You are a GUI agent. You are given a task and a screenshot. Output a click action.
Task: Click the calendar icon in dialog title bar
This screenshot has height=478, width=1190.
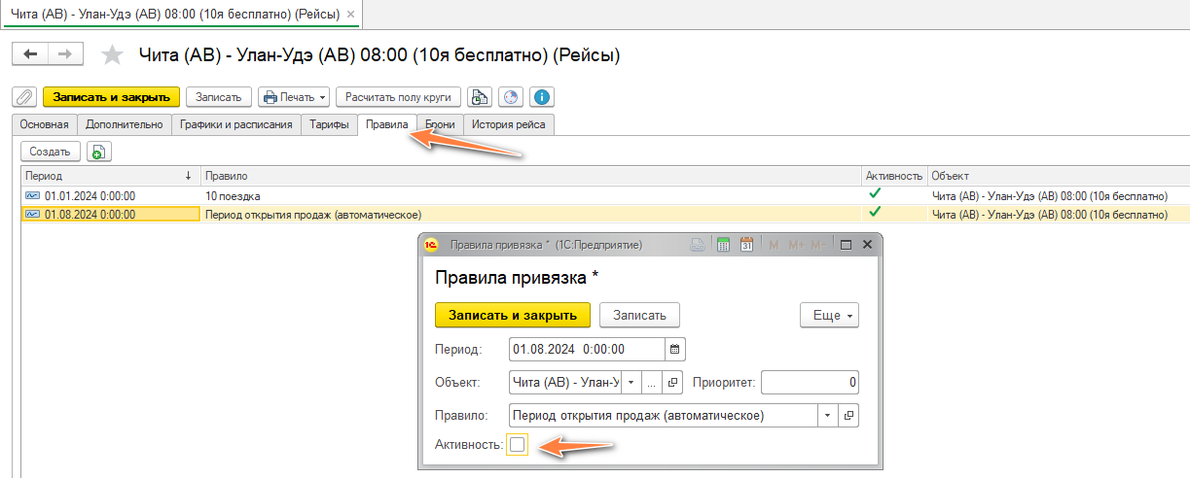[747, 245]
